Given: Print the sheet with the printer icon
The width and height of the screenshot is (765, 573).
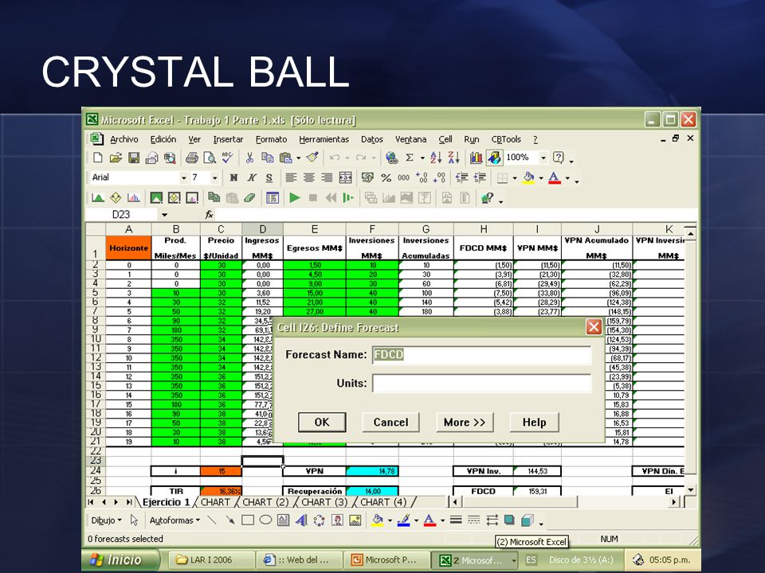Looking at the screenshot, I should click(x=192, y=158).
